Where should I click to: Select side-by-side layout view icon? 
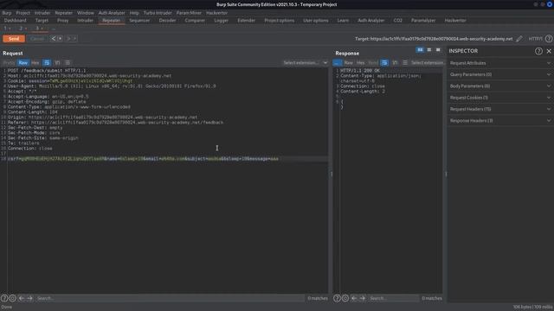pos(420,50)
